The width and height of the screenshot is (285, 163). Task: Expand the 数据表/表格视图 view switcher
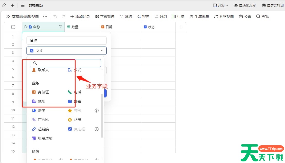[22, 16]
